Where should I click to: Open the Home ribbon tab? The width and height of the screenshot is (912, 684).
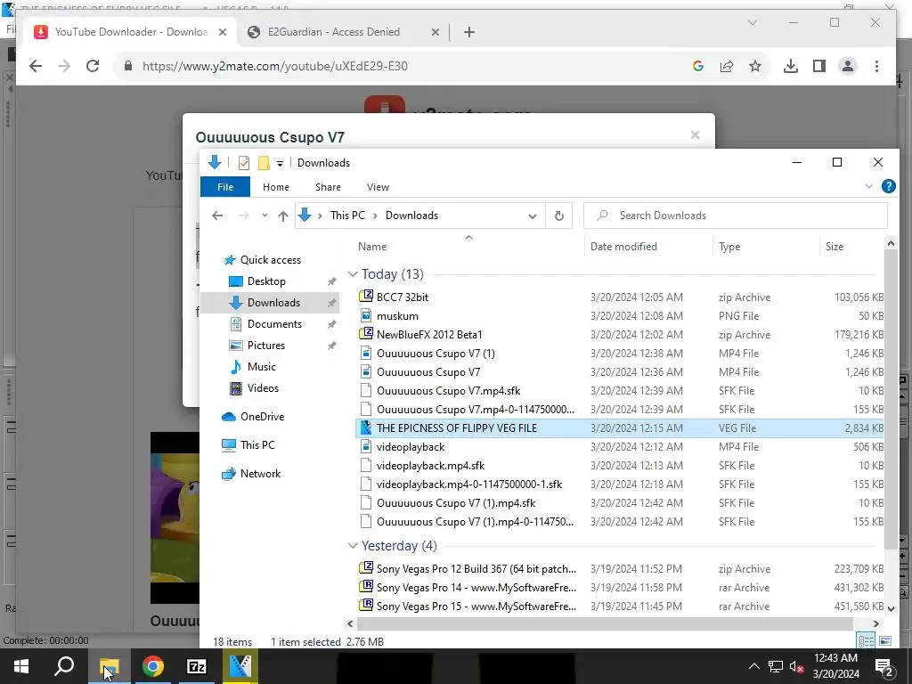click(276, 187)
